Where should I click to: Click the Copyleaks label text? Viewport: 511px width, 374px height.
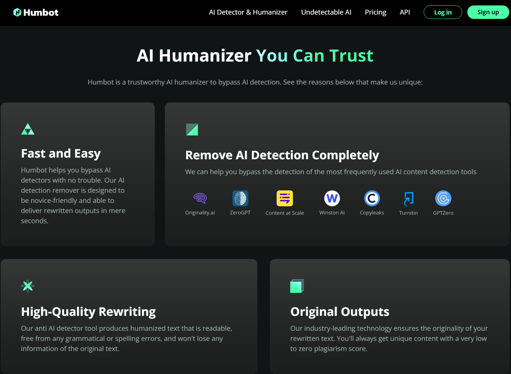point(372,213)
